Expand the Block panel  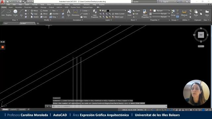pos(133,20)
